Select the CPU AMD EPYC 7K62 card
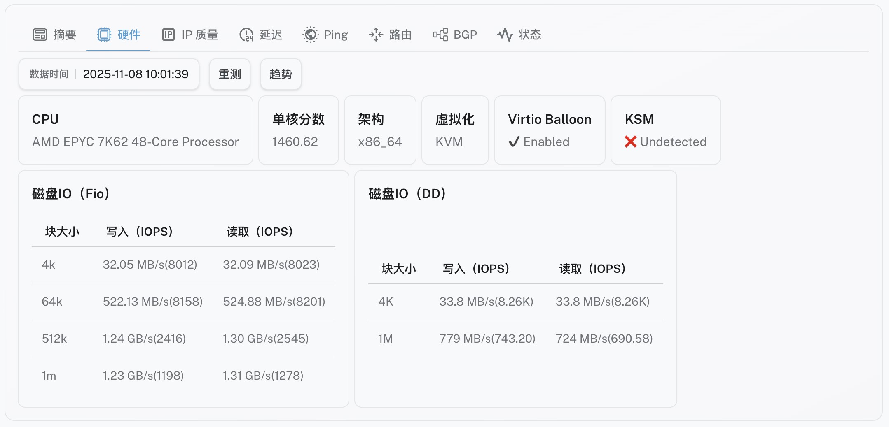The width and height of the screenshot is (889, 427). point(135,130)
